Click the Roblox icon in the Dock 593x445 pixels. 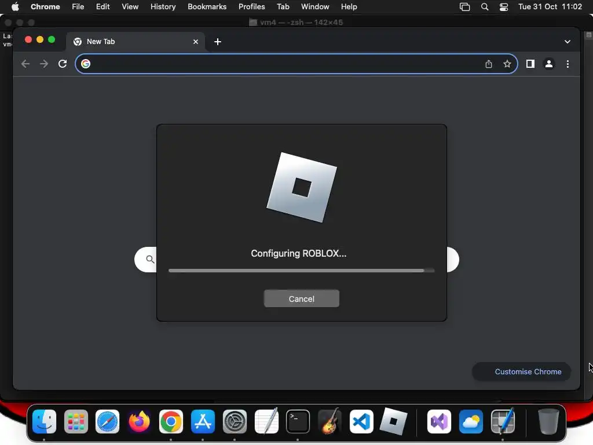[393, 421]
